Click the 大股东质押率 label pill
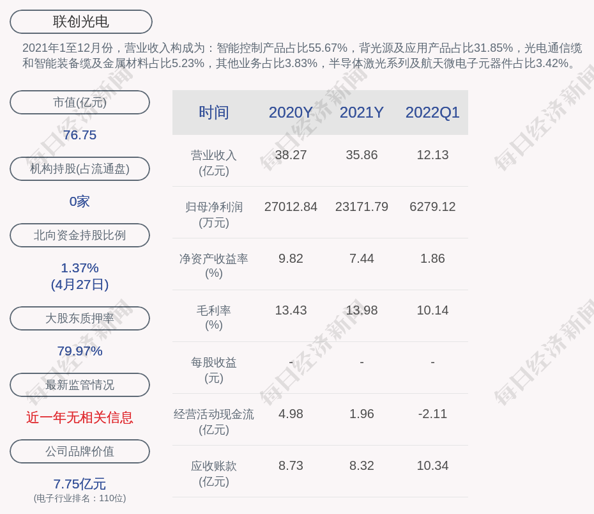 (80, 318)
